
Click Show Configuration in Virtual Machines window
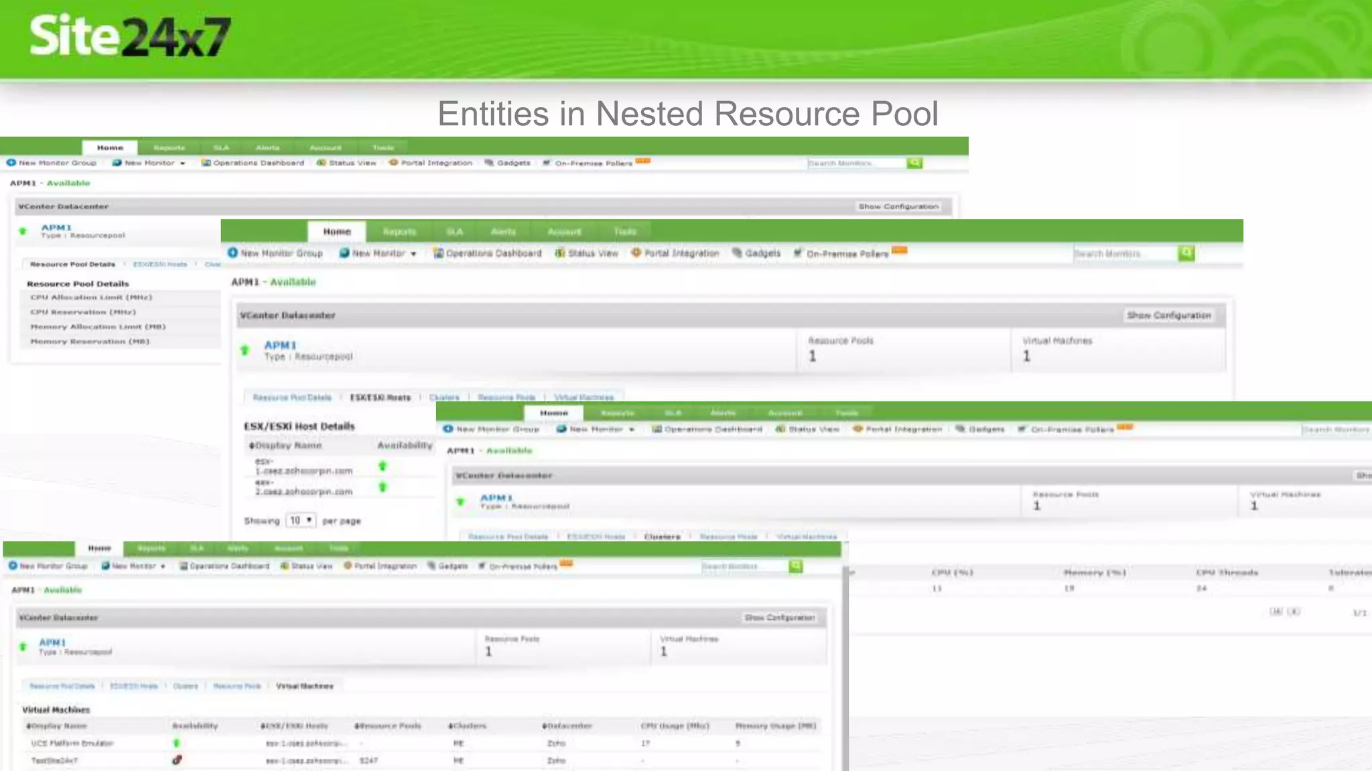pyautogui.click(x=779, y=618)
